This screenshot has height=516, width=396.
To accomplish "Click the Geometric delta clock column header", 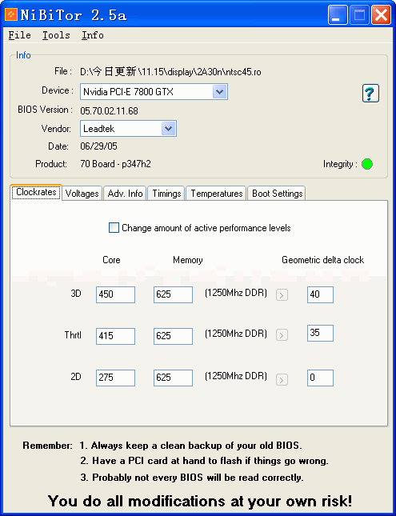I will [x=323, y=260].
